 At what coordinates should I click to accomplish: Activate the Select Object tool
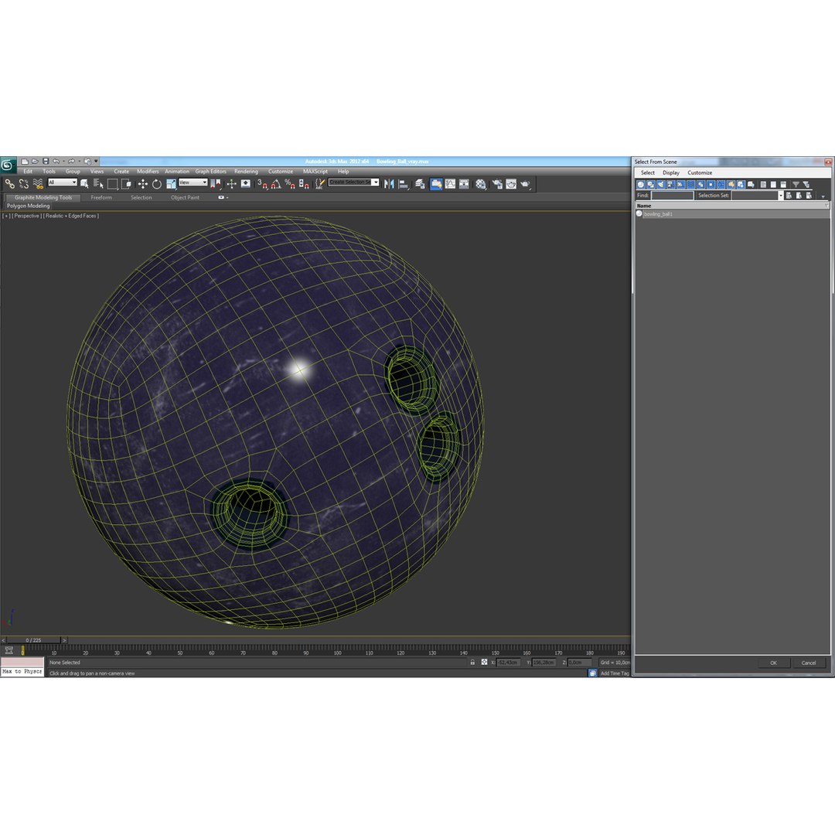coord(84,184)
